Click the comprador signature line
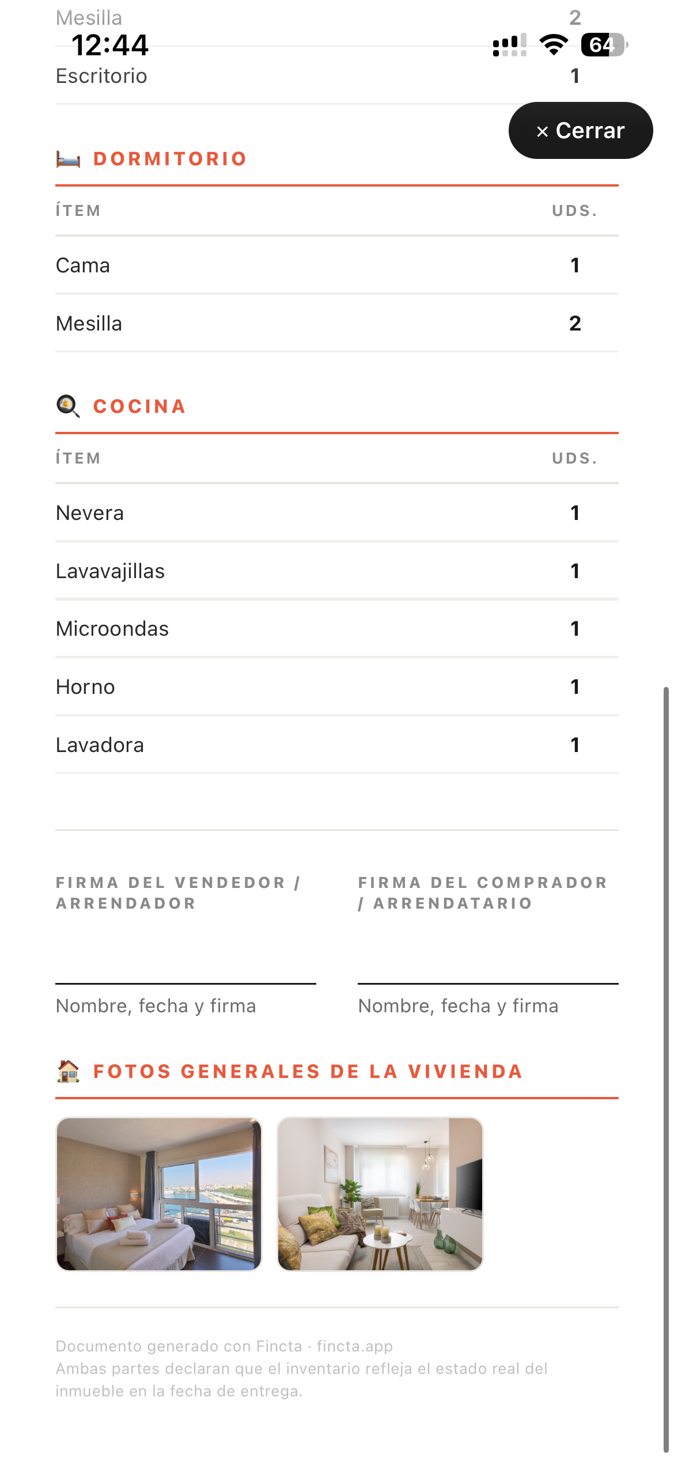This screenshot has width=674, height=1458. point(489,984)
